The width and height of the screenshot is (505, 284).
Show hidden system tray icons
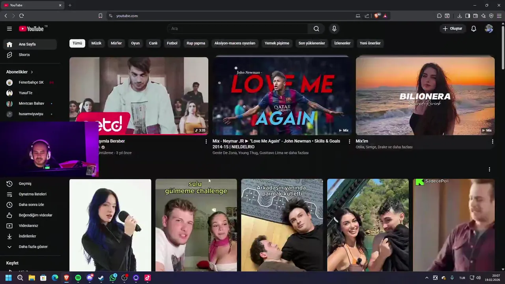(x=426, y=278)
